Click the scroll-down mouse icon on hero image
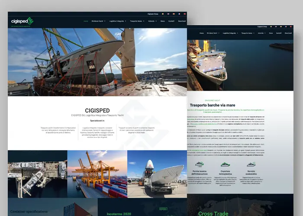 (x=97, y=91)
